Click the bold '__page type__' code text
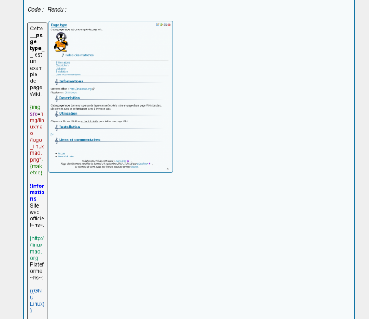Viewport: 369px width, 319px height. point(37,45)
